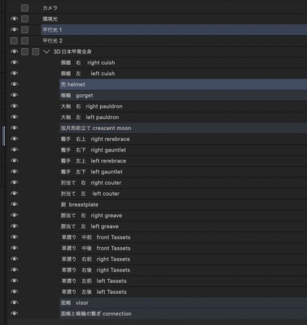Toggle visibility of right cuish part
Image resolution: width=307 pixels, height=325 pixels.
[14, 62]
